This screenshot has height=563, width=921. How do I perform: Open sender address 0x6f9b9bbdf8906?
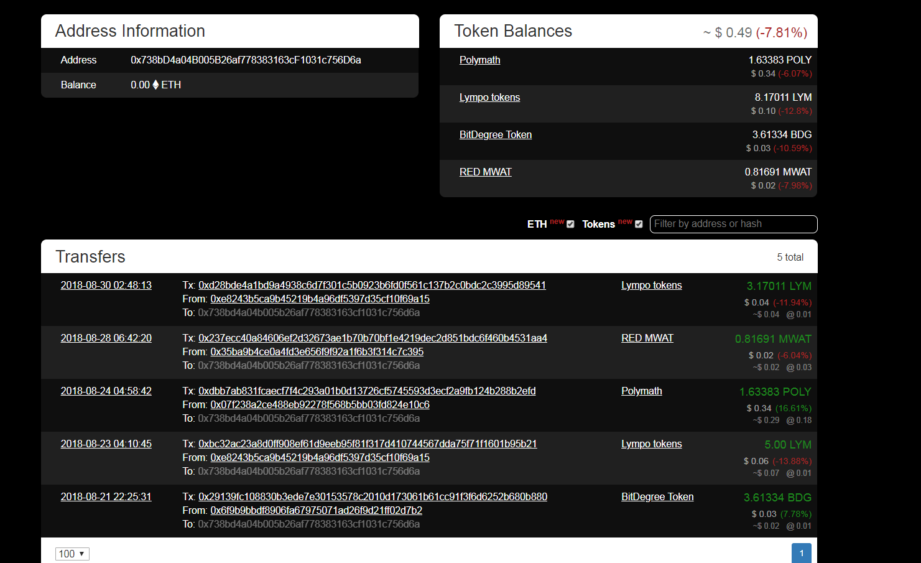coord(316,511)
